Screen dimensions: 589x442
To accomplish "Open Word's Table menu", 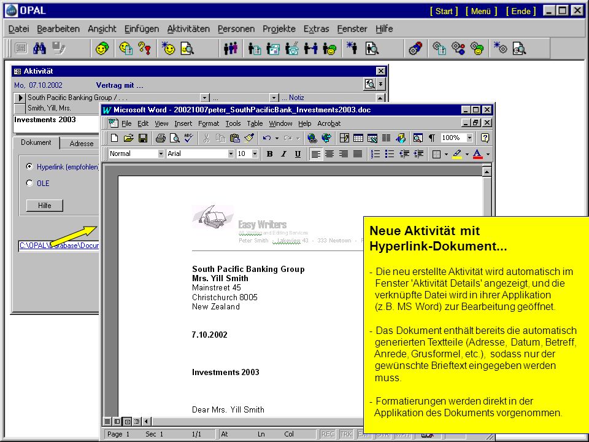I will 255,123.
